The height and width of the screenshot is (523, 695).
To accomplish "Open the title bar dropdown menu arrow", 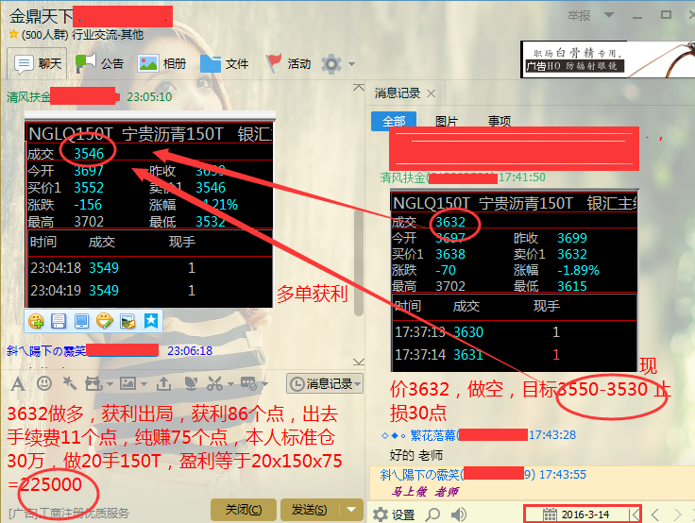I will point(609,15).
